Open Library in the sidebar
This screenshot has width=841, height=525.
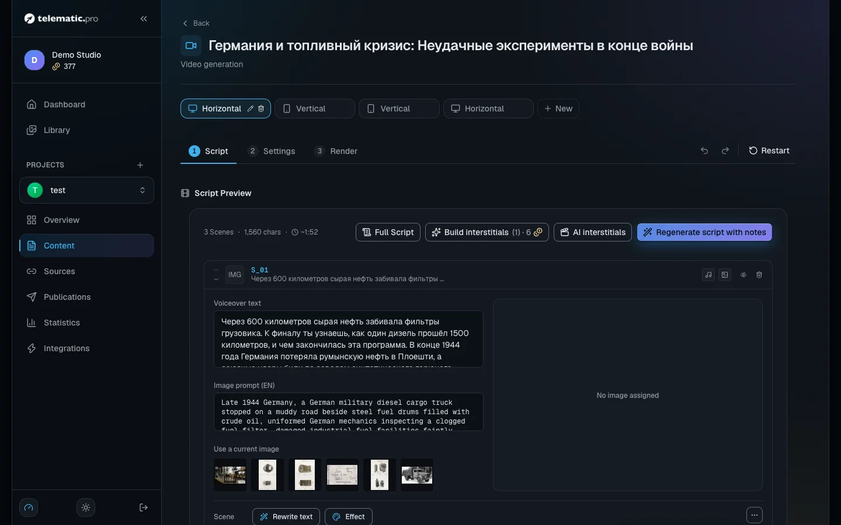pos(86,130)
